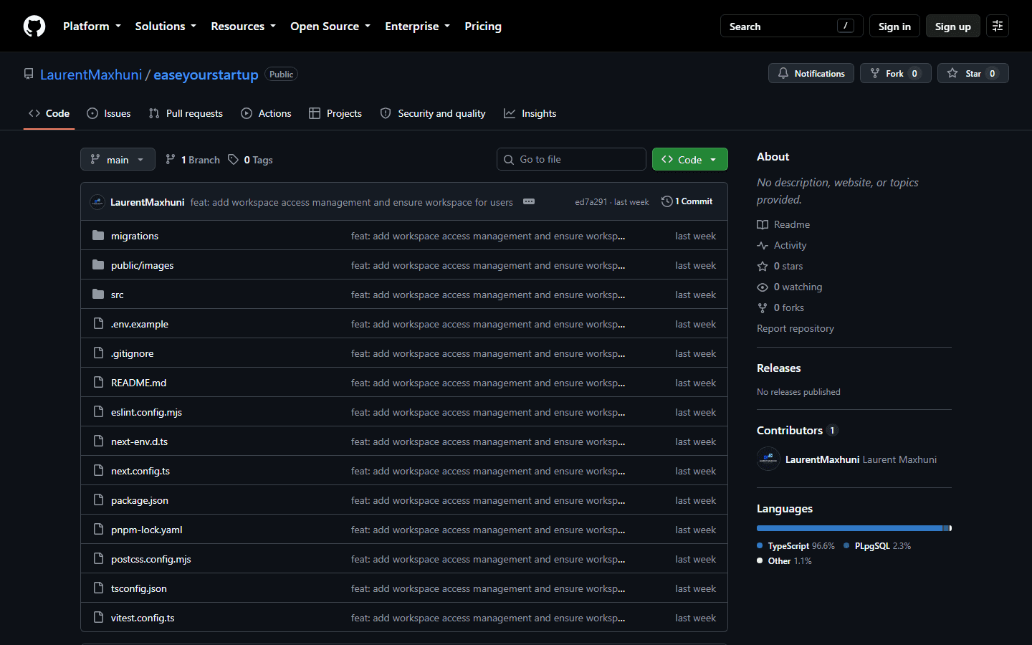Viewport: 1032px width, 645px height.
Task: Open the vitest.config.ts file
Action: coord(143,618)
